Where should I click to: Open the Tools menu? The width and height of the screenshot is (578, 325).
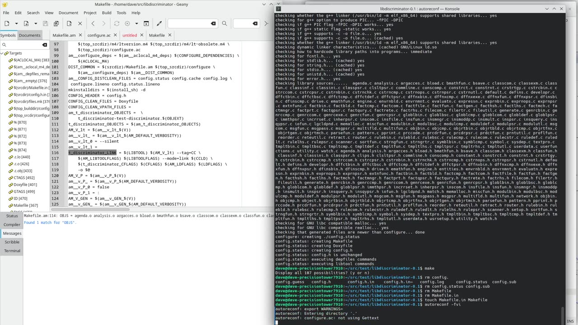(122, 13)
